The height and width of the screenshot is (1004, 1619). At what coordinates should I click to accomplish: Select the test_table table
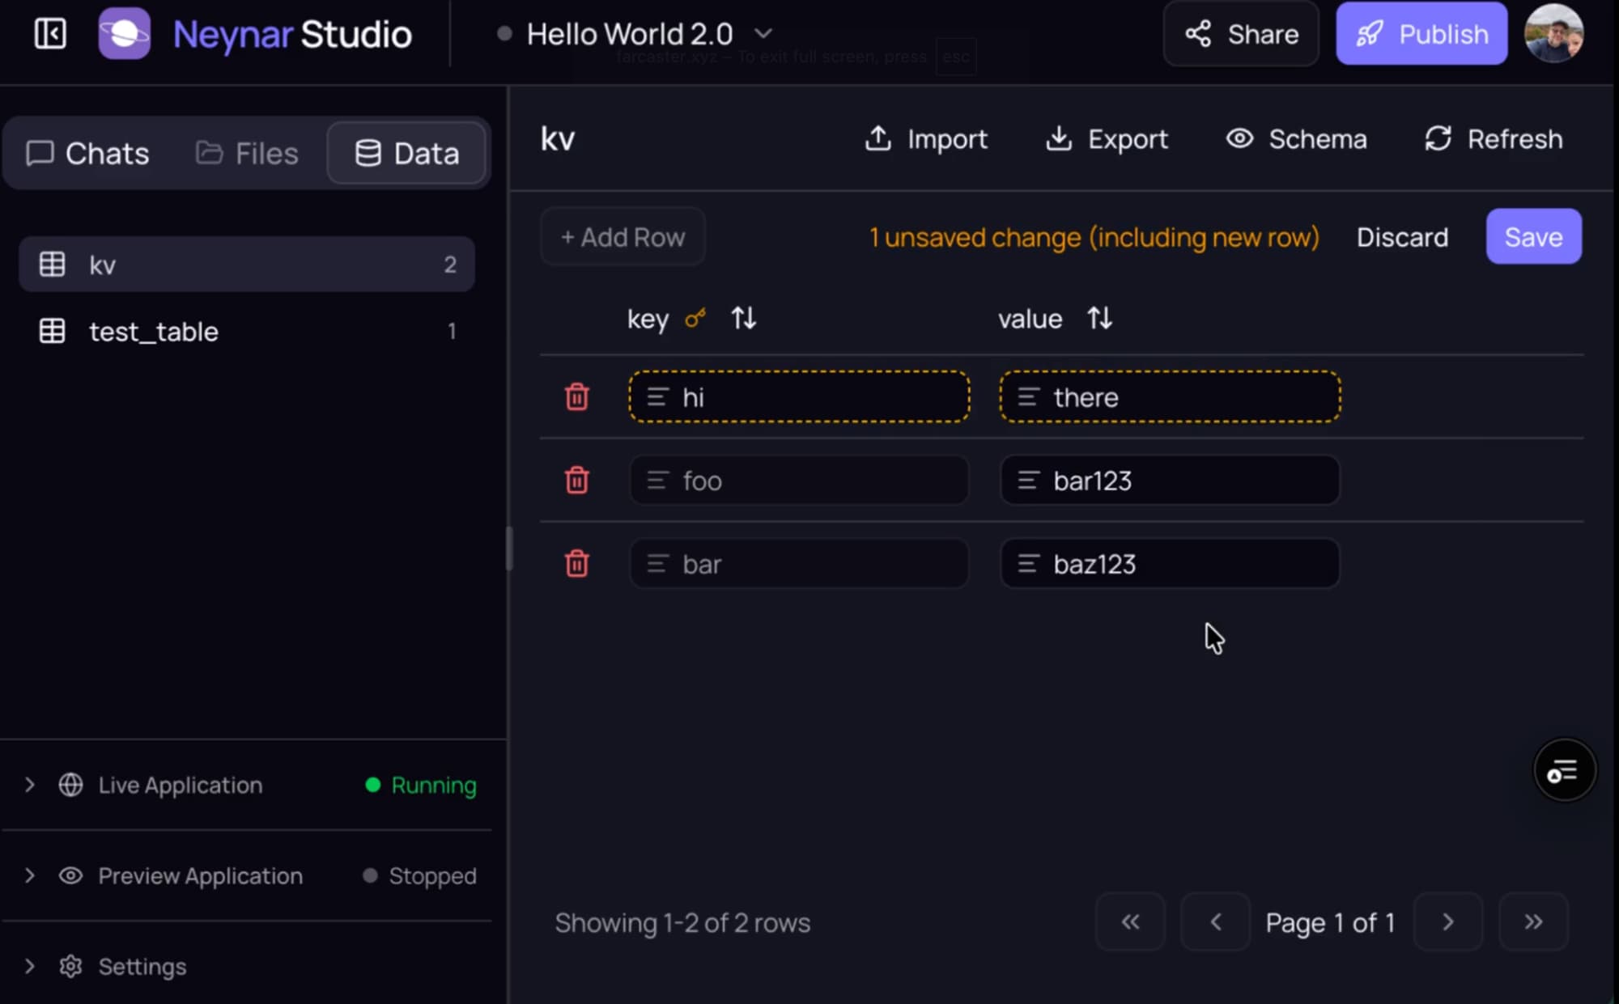(x=154, y=332)
